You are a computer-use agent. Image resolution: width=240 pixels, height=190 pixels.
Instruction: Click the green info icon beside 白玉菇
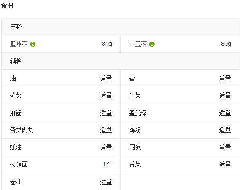[x=152, y=44]
